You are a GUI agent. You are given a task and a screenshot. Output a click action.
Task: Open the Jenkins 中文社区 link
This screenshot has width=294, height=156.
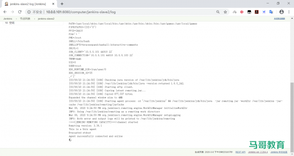point(279,152)
